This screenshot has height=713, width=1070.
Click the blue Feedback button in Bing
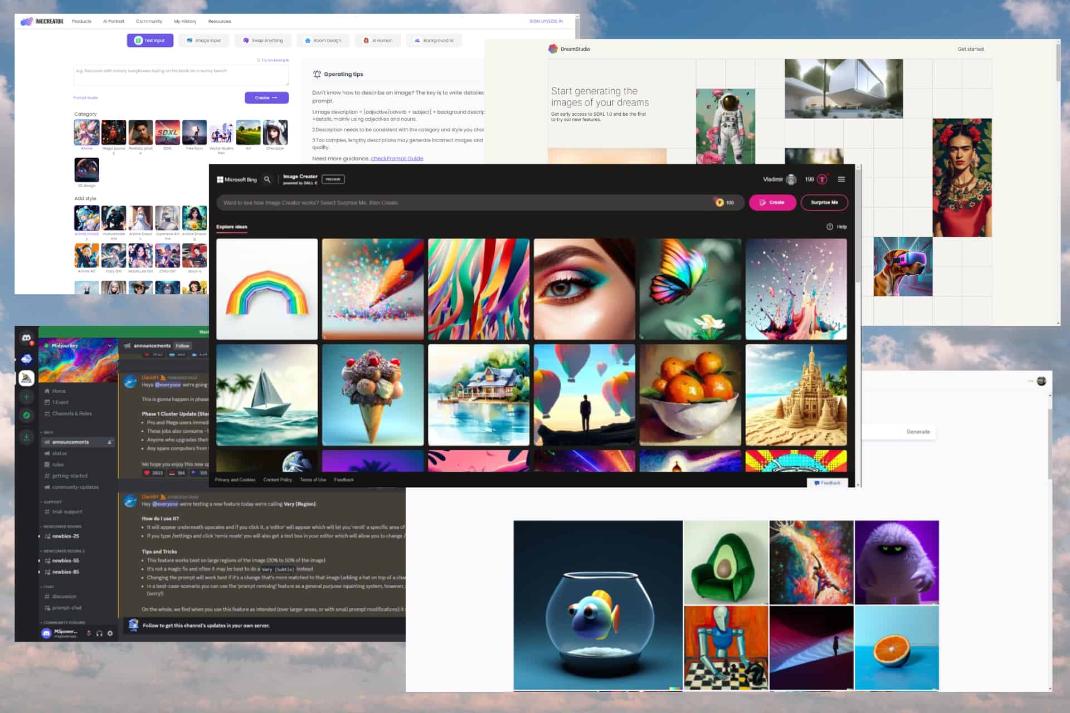pyautogui.click(x=827, y=483)
